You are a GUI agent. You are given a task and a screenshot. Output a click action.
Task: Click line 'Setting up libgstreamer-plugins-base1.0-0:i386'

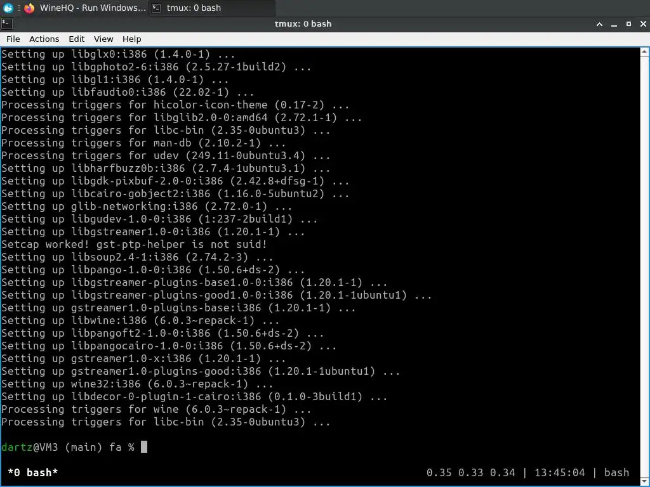click(194, 282)
